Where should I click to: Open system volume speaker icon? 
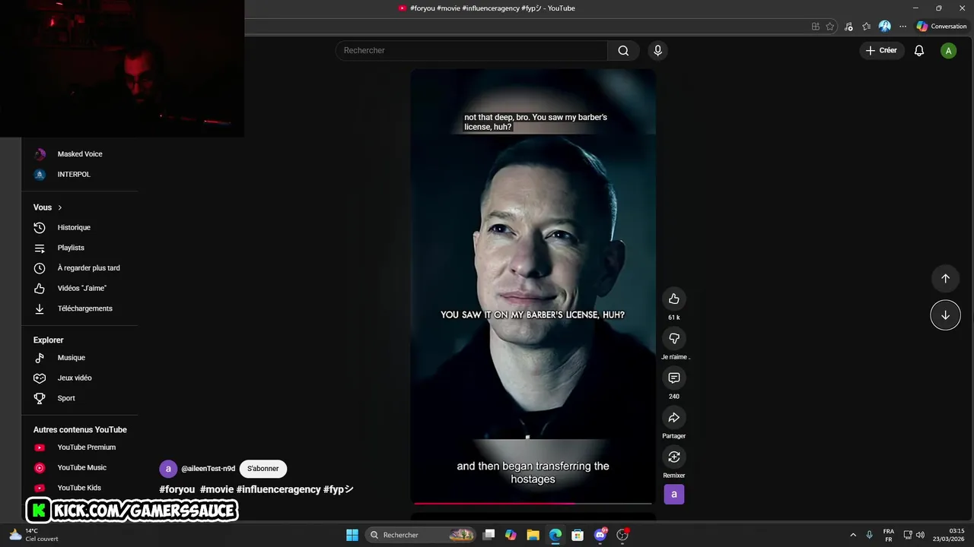[x=920, y=535]
